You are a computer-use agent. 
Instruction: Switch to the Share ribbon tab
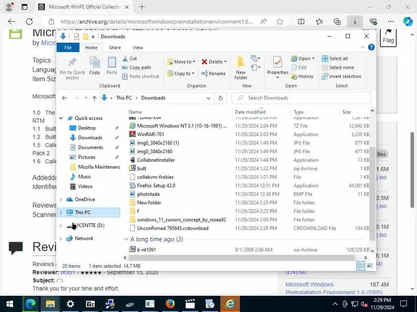click(x=115, y=48)
